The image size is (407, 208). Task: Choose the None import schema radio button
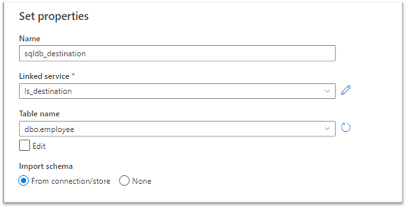click(x=124, y=181)
